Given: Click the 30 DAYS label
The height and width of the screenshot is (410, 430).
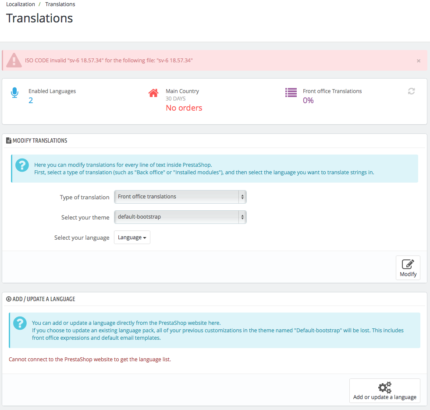Looking at the screenshot, I should (175, 99).
